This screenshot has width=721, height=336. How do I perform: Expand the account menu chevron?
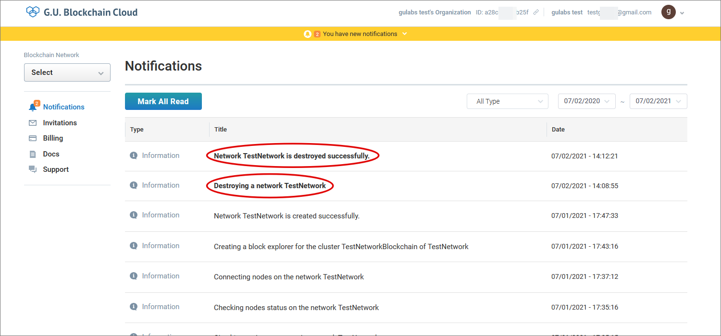(x=682, y=13)
